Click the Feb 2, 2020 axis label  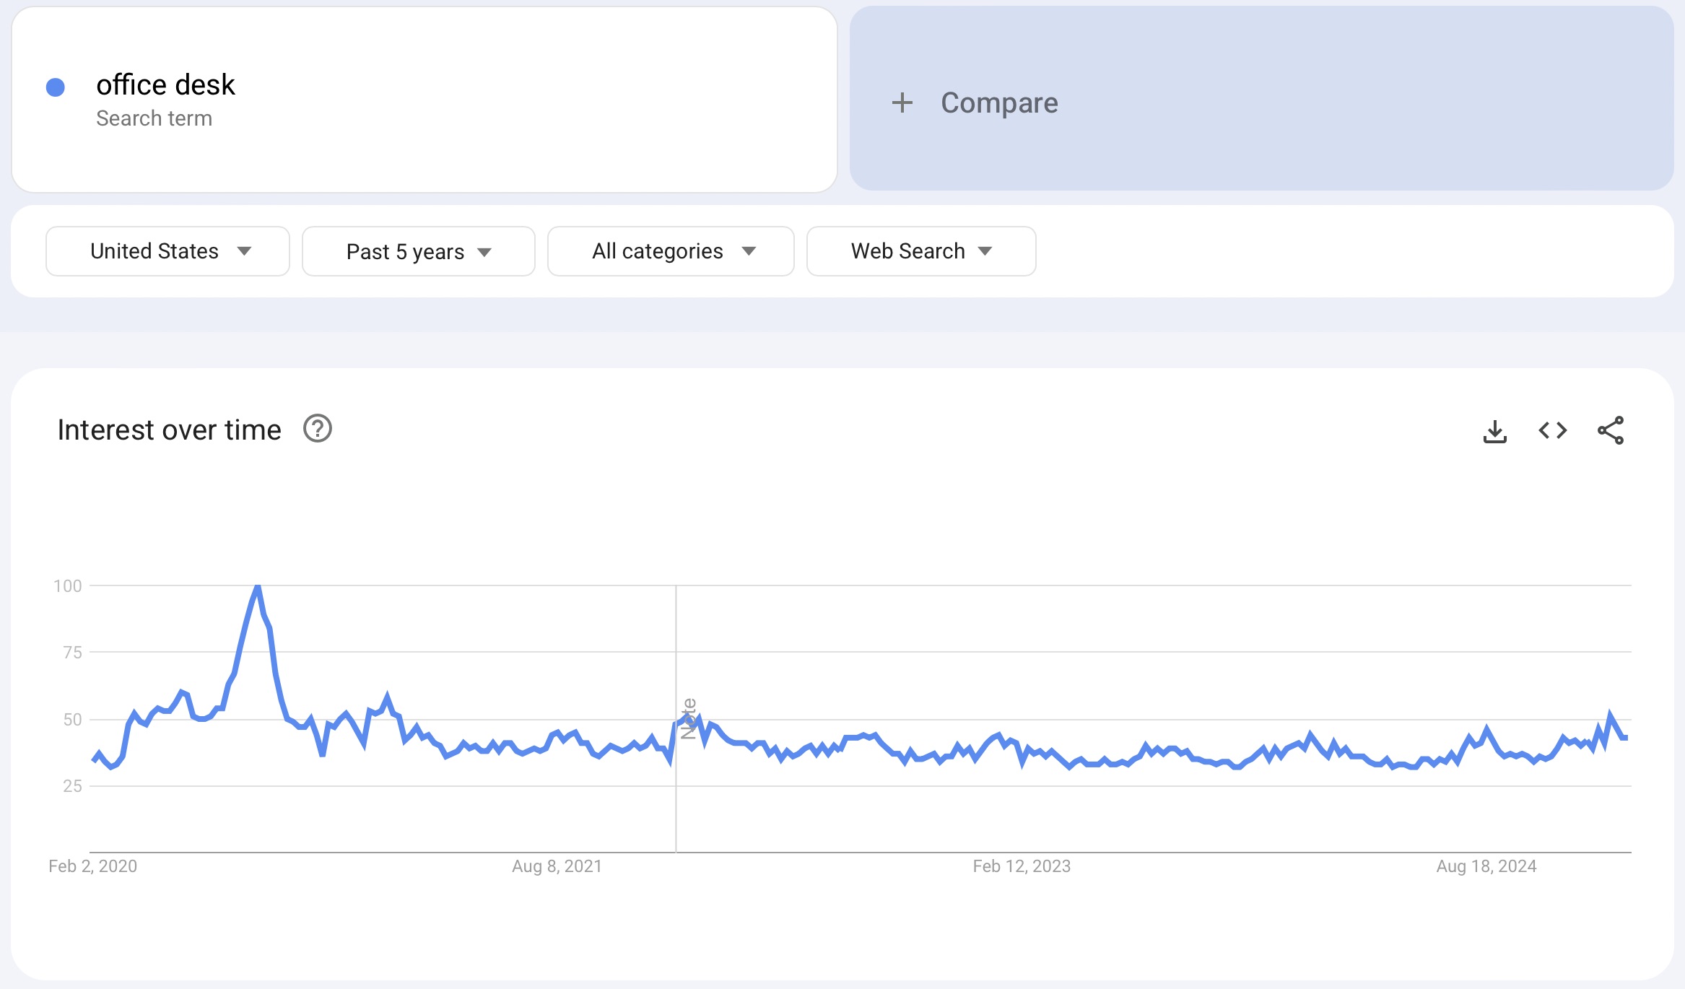tap(92, 866)
